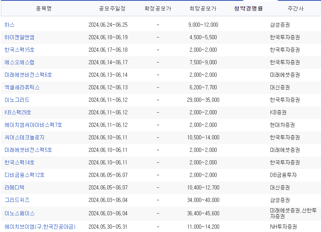Select schedule date 2024.05.30~05.31
The width and height of the screenshot is (321, 232).
click(x=108, y=227)
